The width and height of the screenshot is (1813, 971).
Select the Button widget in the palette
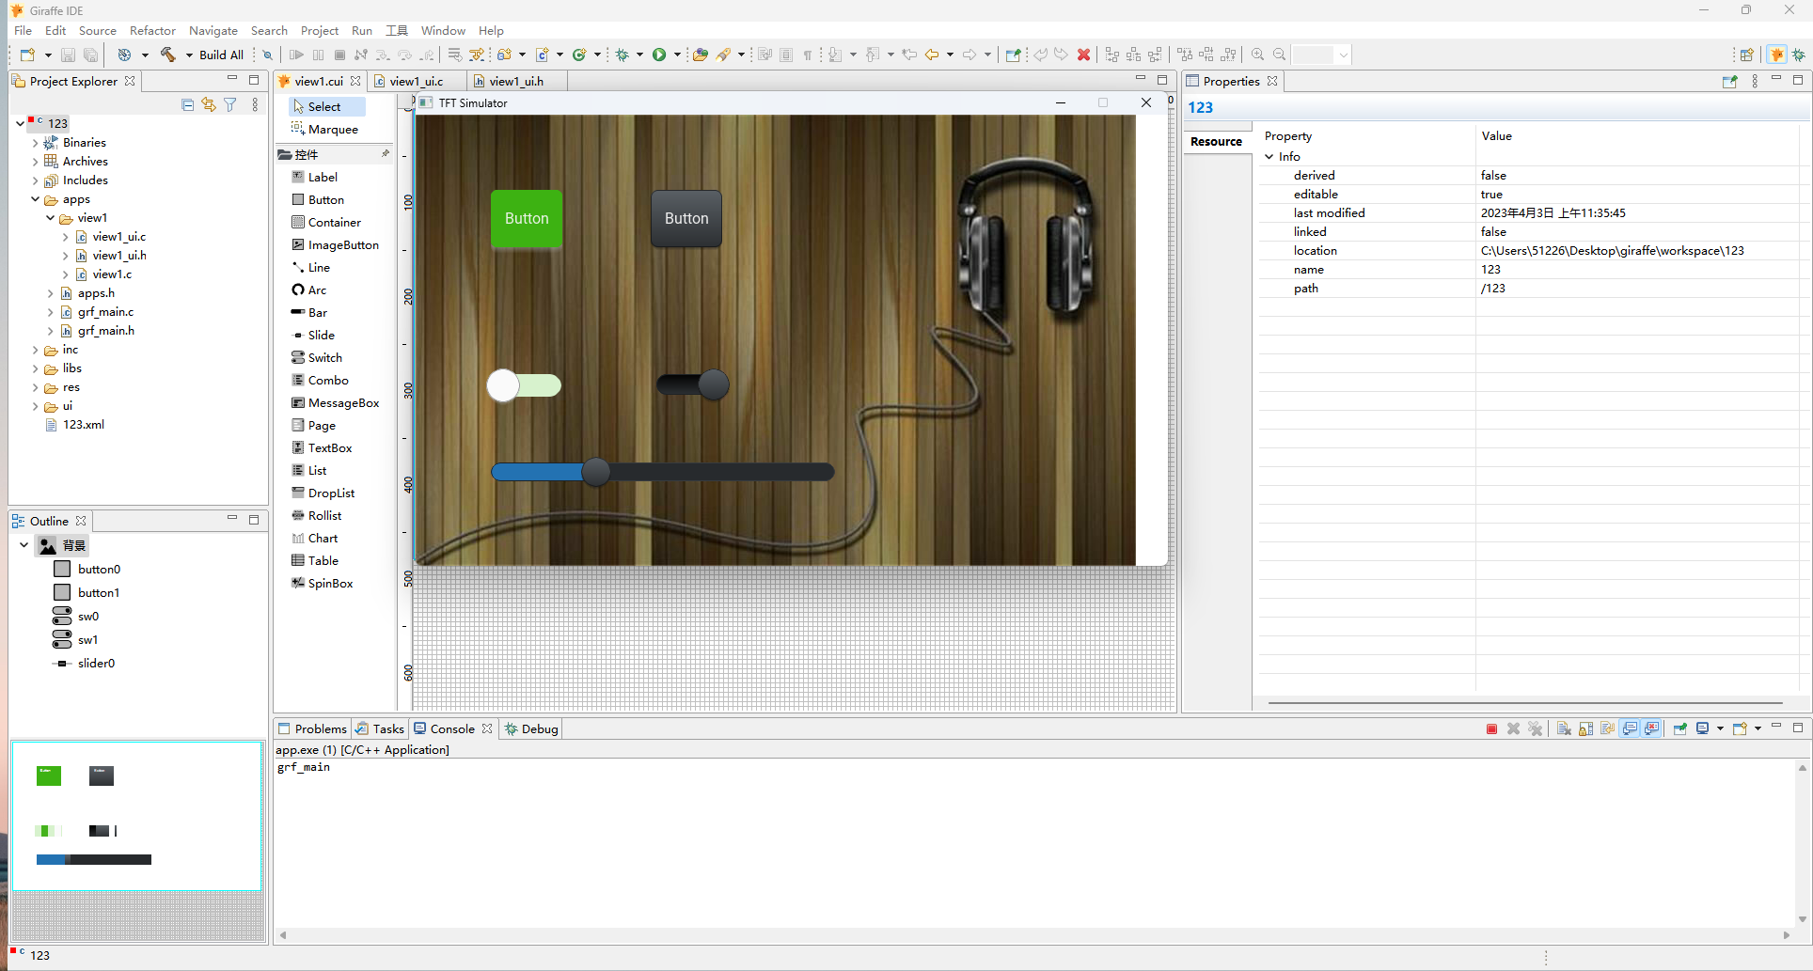pyautogui.click(x=325, y=199)
